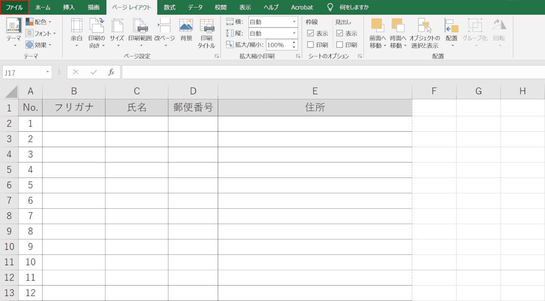Click cell A11 containing 10
This screenshot has width=545, height=301.
click(x=30, y=262)
